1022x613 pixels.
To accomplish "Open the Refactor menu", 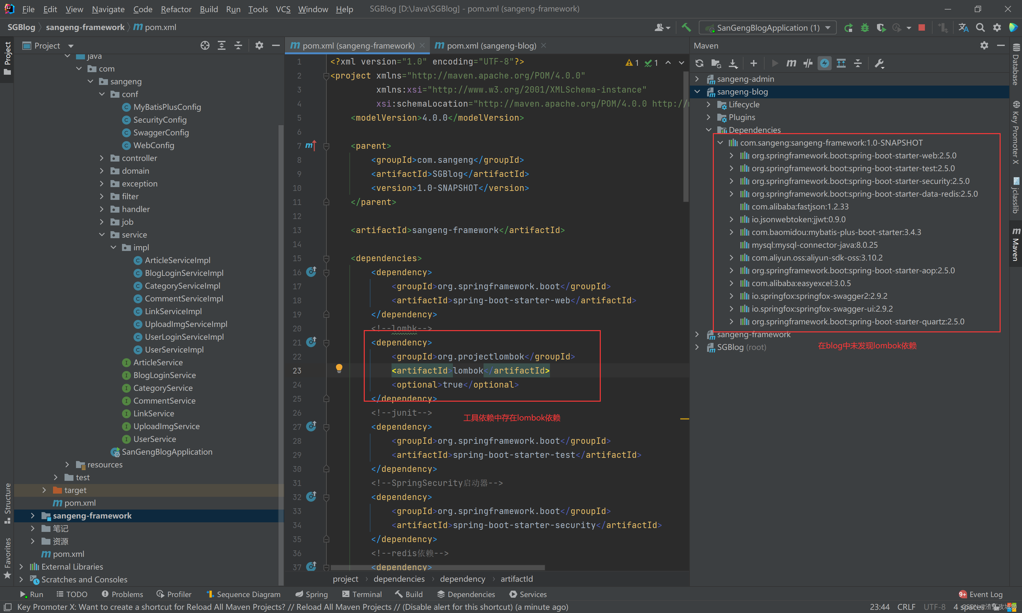I will coord(176,9).
